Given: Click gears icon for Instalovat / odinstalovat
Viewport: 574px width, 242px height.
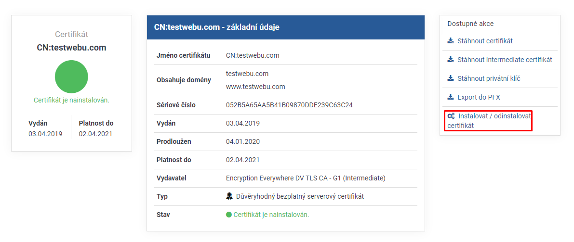Looking at the screenshot, I should [451, 116].
